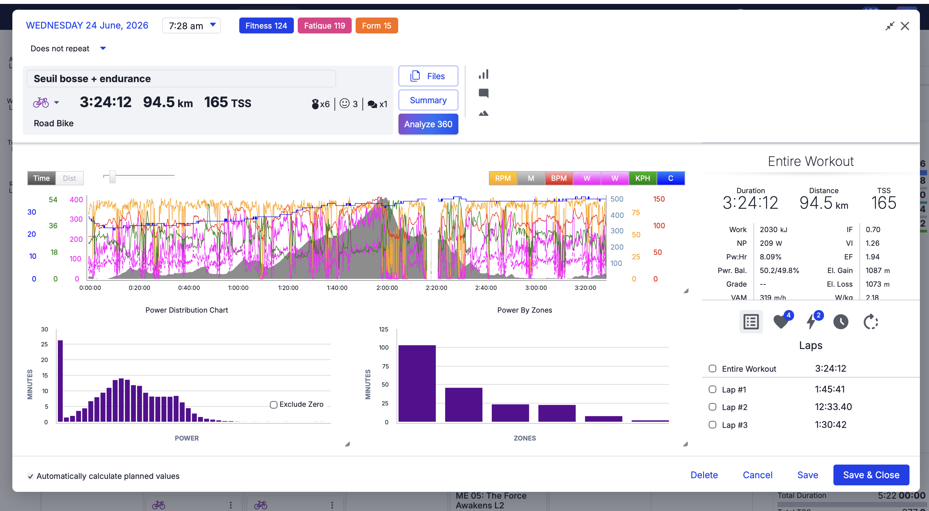Screen dimensions: 929x511
Task: Open the Summary button
Action: [x=428, y=100]
